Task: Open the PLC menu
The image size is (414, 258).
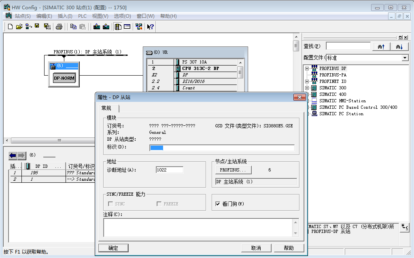Action: coord(82,16)
